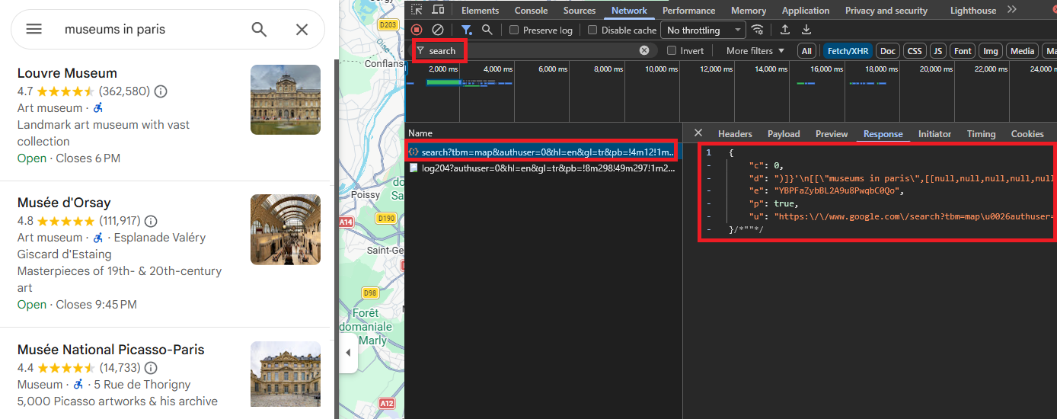Enable the Disable cache checkbox
Viewport: 1057px width, 419px height.
(x=592, y=30)
